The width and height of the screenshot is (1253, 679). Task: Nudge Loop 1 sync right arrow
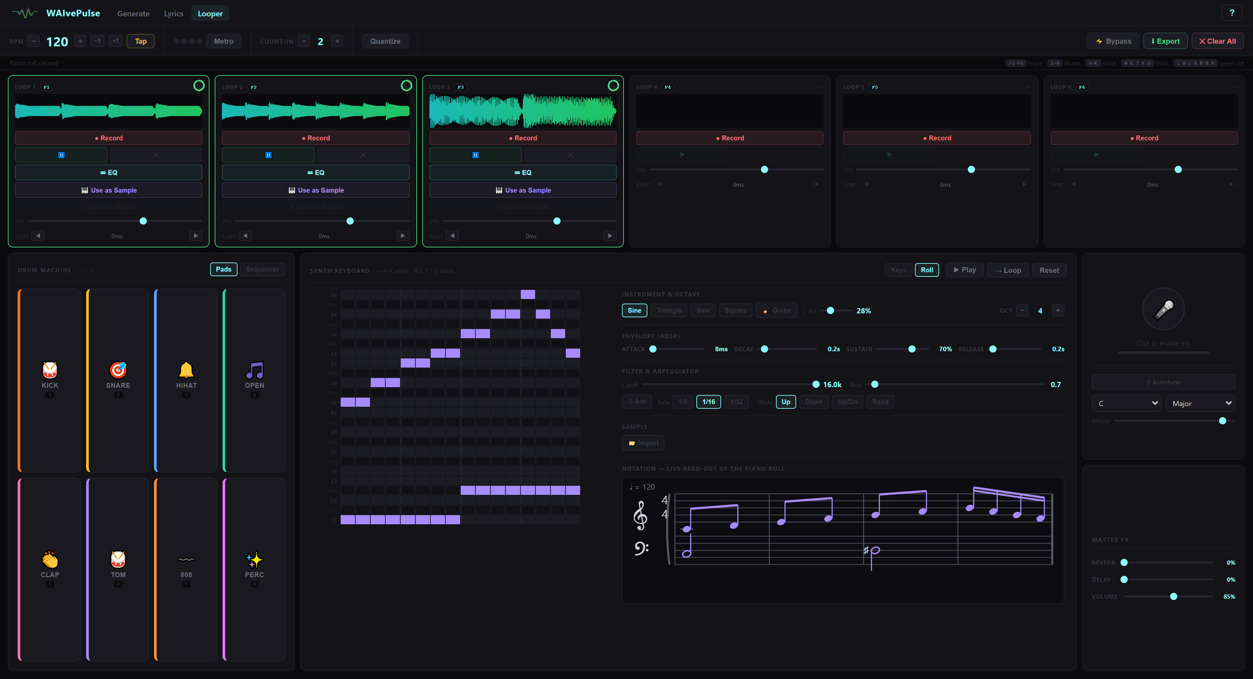tap(195, 236)
